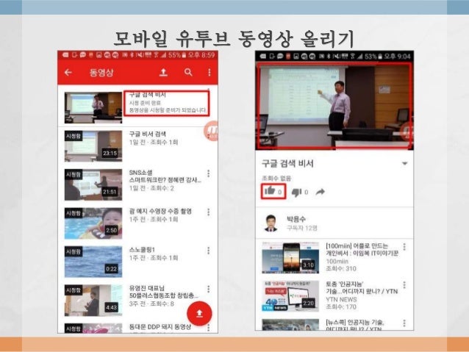Open the overflow menu in the red toolbar
This screenshot has width=469, height=352.
tap(210, 72)
